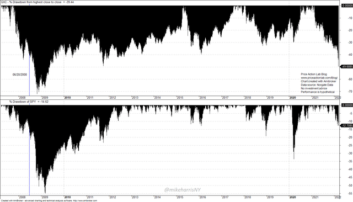
Task: Click the 2010 label on GXC pane time axis
Action: [x=67, y=98]
